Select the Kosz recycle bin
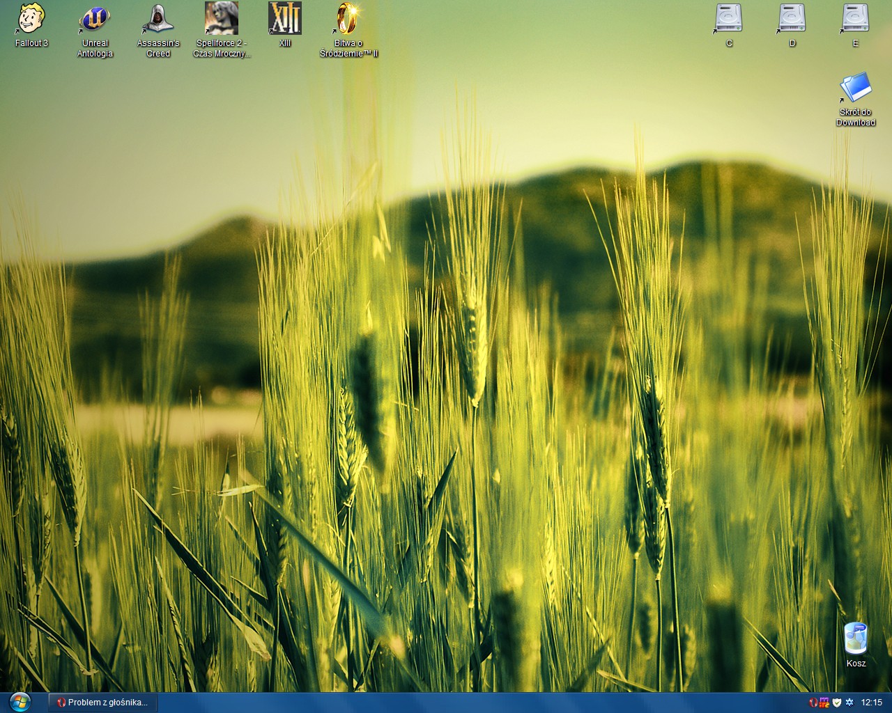Viewport: 892px width, 713px height. pos(856,638)
